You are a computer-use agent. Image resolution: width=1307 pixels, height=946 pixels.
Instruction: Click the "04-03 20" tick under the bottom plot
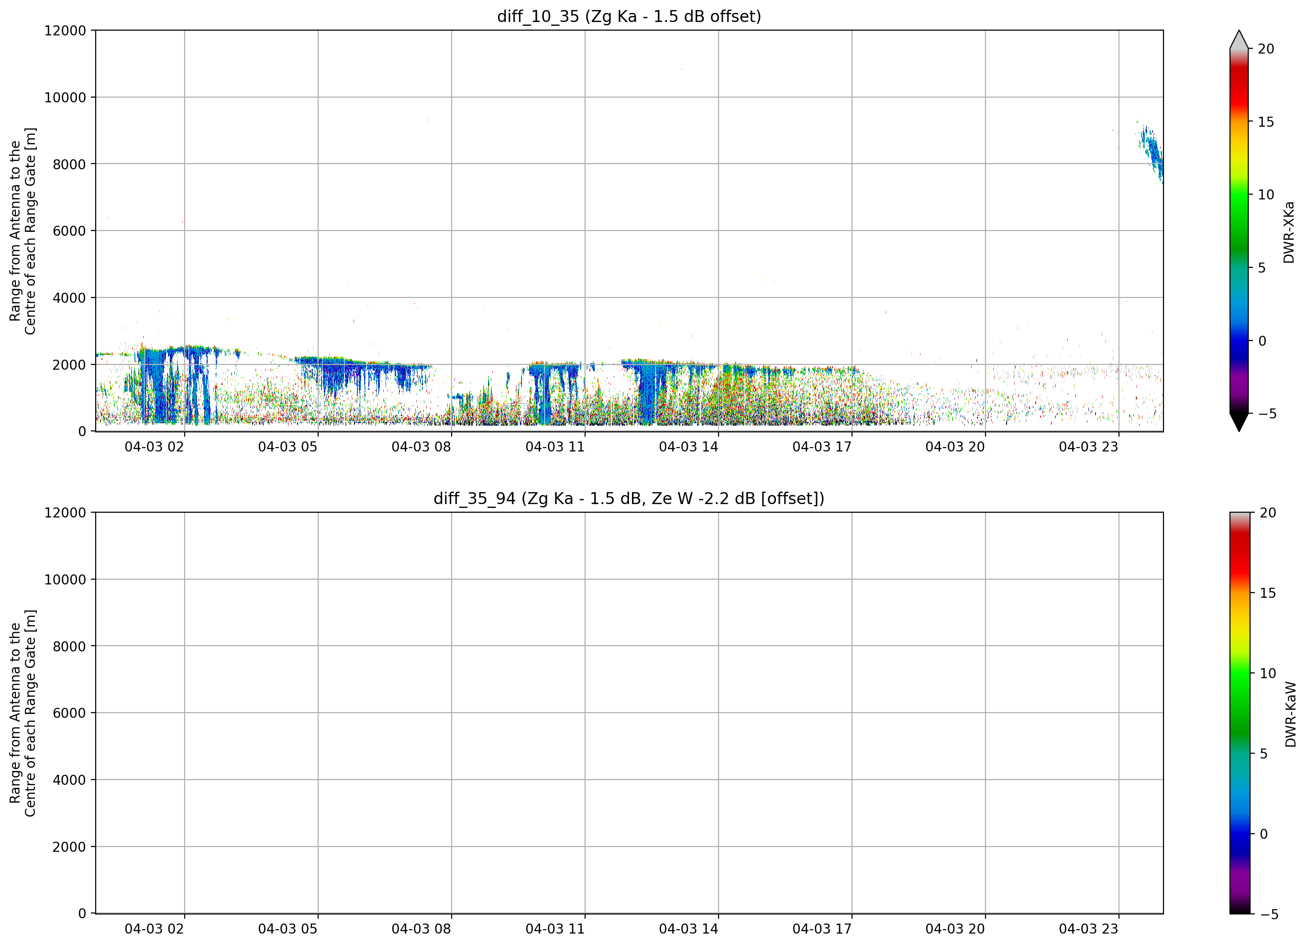point(955,929)
